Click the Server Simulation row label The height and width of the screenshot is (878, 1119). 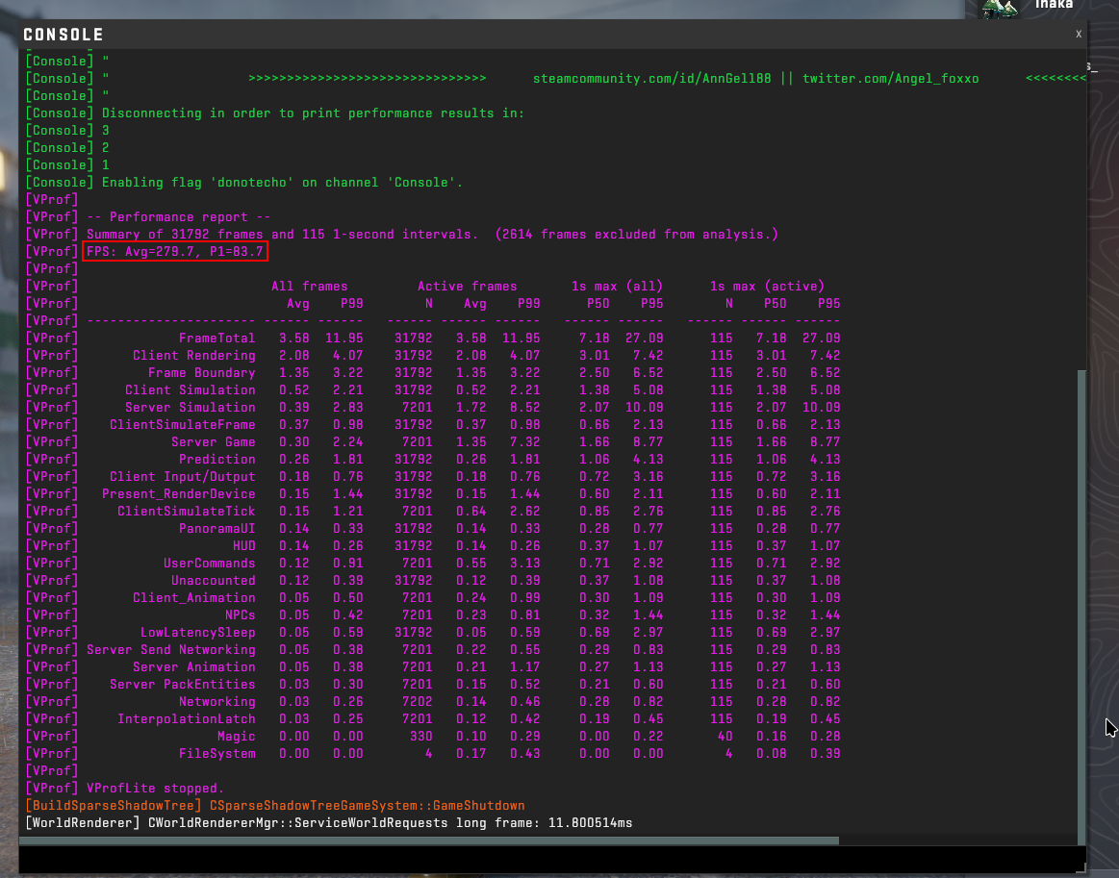pos(190,408)
